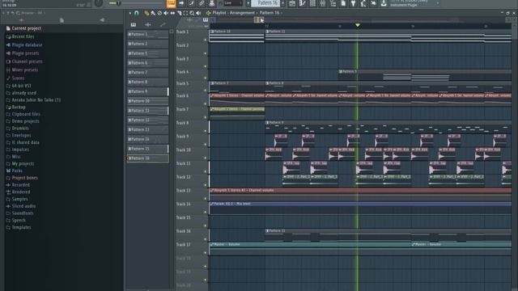This screenshot has width=518, height=291.
Task: Click the green playlist icon before Playlist title
Action: (208, 13)
